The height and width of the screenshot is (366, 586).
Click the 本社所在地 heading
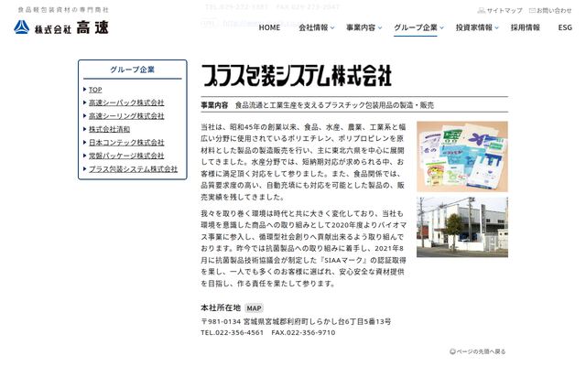[x=221, y=307]
